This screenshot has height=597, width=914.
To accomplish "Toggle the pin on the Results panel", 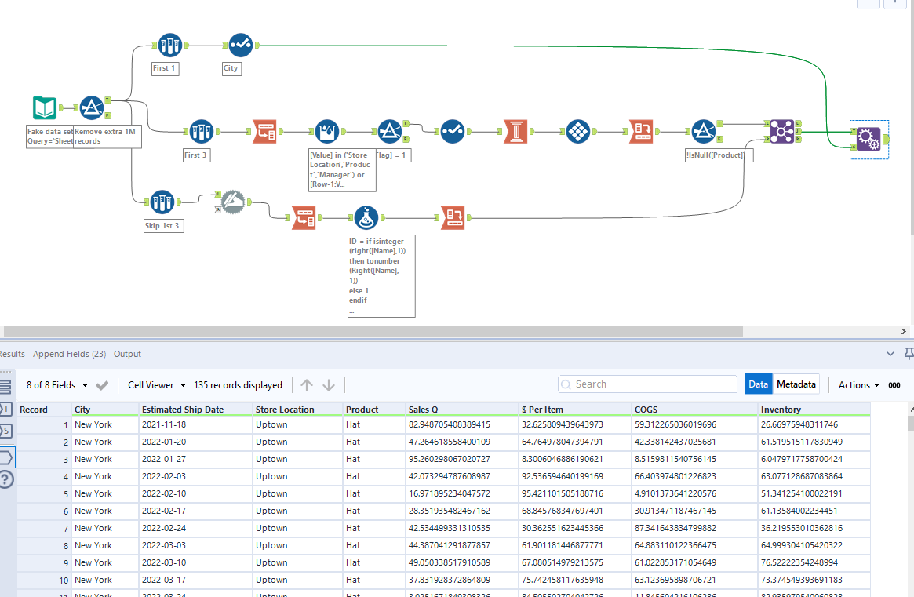I will [x=909, y=354].
